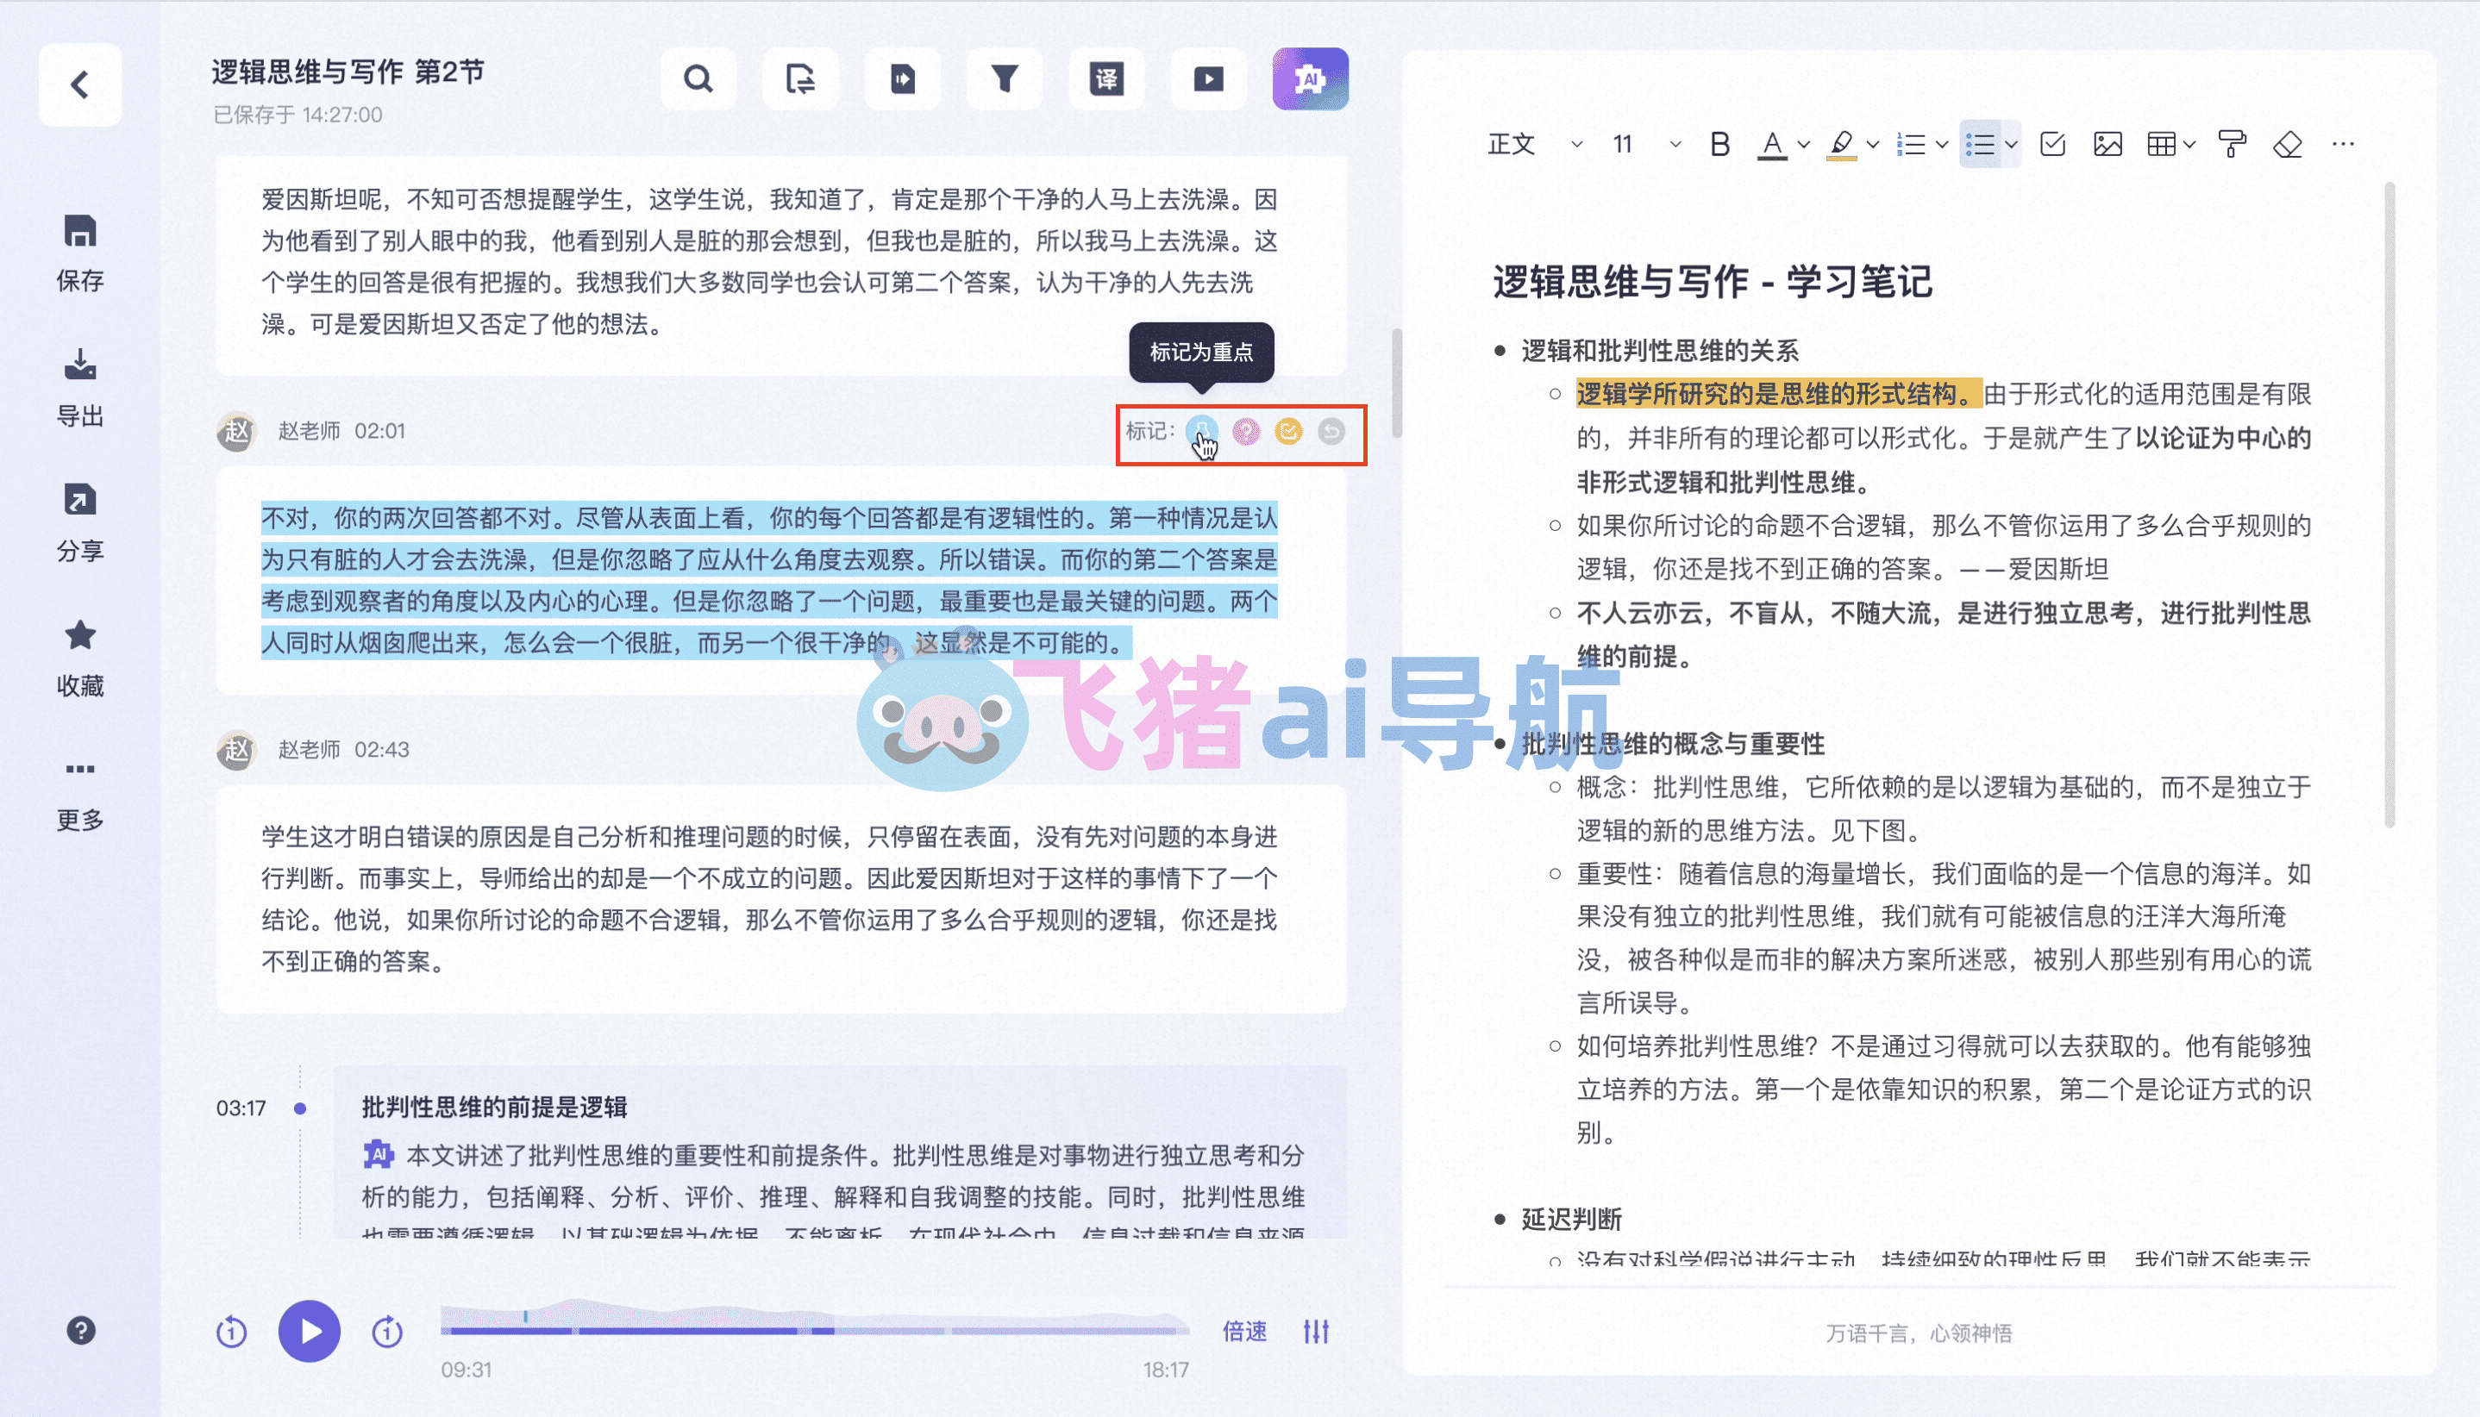The image size is (2480, 1417).
Task: Open the help question mark icon
Action: click(81, 1331)
